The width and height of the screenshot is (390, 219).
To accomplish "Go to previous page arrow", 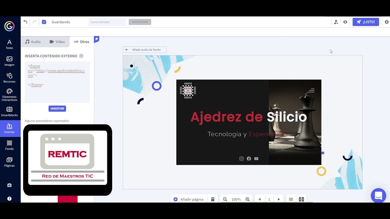I will pyautogui.click(x=260, y=199).
